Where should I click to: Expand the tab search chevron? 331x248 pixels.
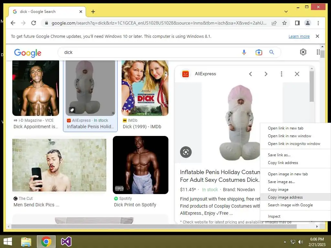(286, 12)
